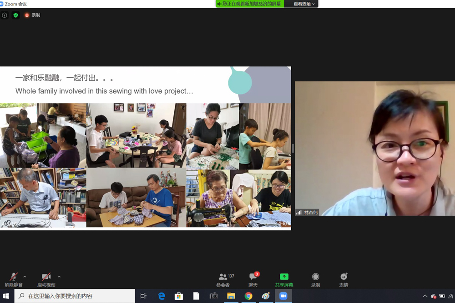Click the green screen sharing notification banner
455x303 pixels.
pyautogui.click(x=249, y=4)
